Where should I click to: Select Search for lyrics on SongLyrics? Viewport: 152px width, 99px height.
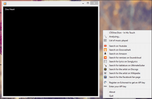coord(127,61)
